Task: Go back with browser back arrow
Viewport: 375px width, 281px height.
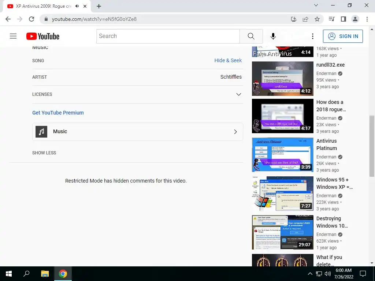Action: [x=8, y=19]
